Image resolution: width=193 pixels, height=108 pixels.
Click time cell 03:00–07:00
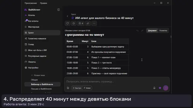click(x=72, y=52)
